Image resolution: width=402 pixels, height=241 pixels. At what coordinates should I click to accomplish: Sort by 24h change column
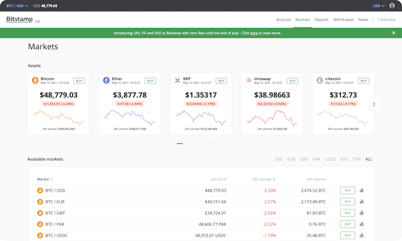pos(264,179)
